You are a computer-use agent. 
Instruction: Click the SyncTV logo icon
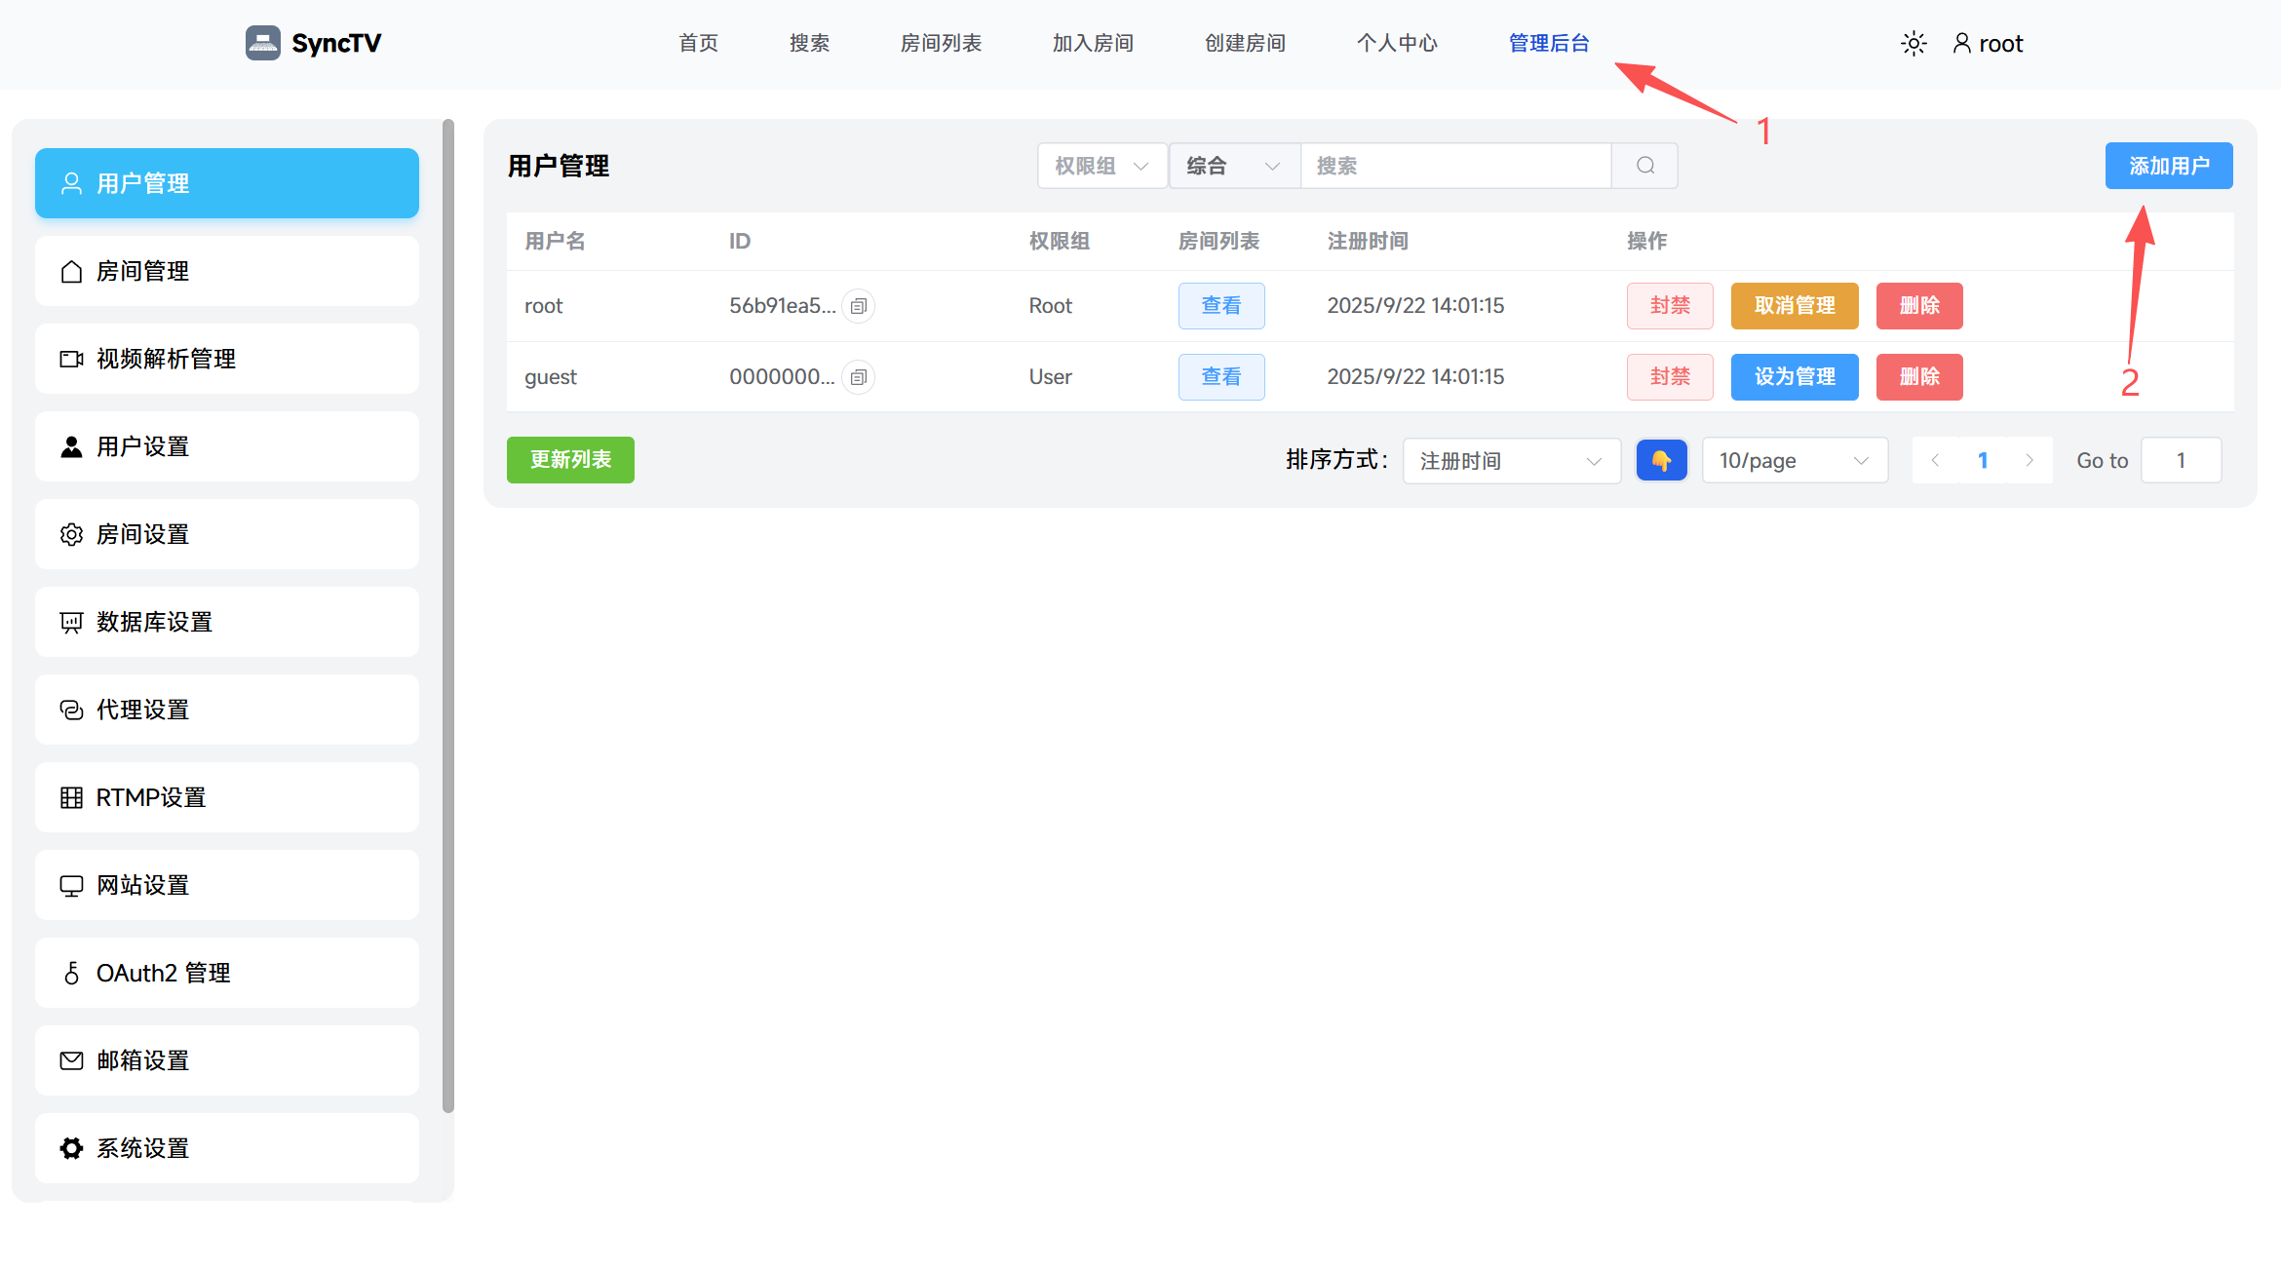click(262, 43)
